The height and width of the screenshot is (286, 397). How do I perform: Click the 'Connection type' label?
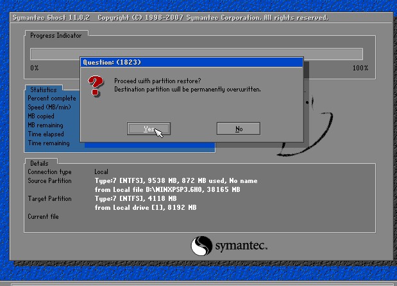point(49,172)
